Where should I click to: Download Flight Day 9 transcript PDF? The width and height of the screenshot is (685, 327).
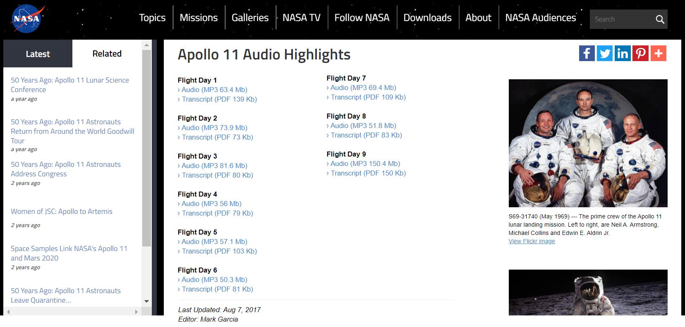pyautogui.click(x=368, y=173)
